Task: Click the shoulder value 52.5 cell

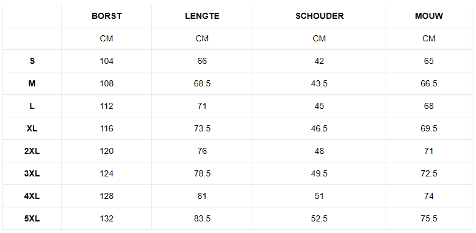Action: point(319,218)
